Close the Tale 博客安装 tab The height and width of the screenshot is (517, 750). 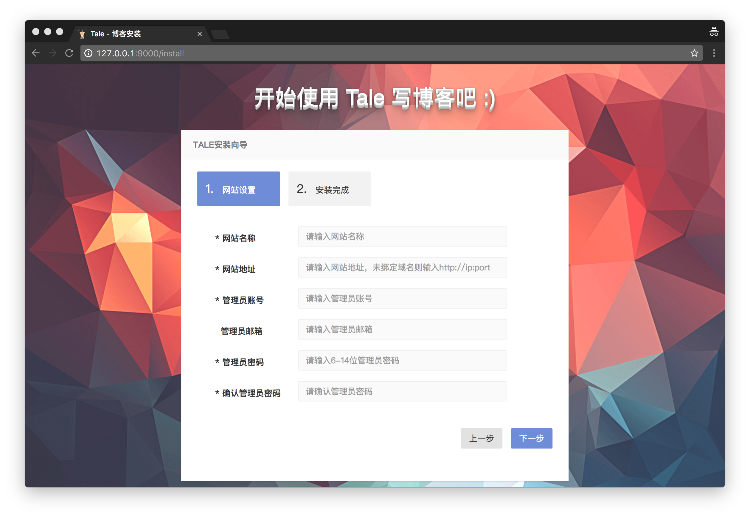coord(199,34)
